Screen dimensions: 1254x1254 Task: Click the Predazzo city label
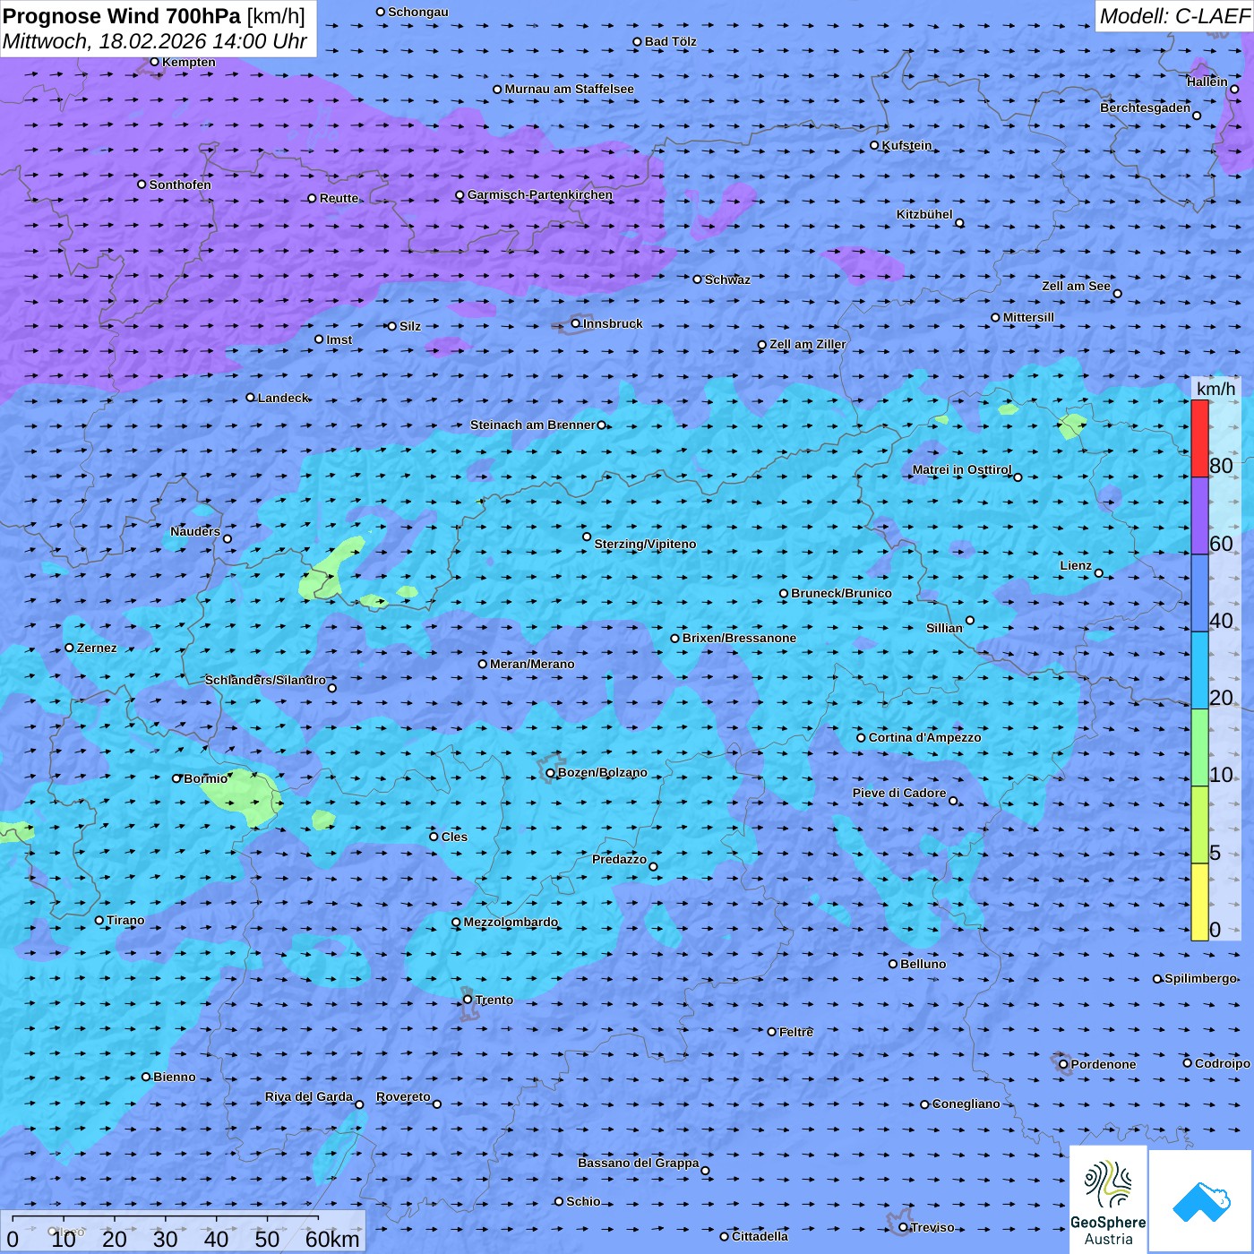pos(619,859)
